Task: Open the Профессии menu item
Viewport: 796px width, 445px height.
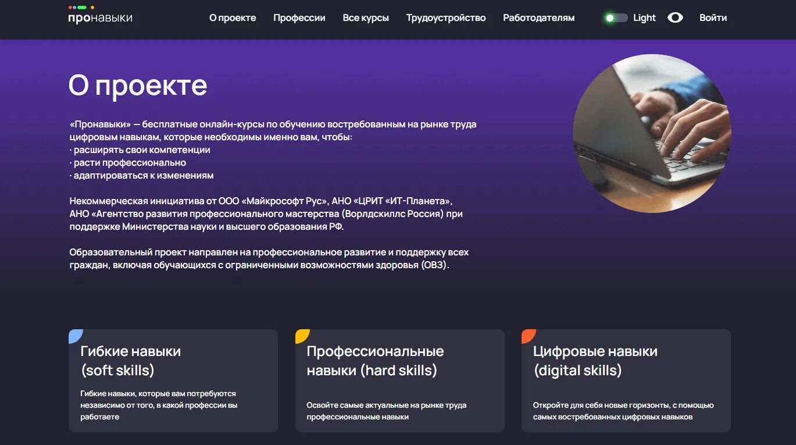Action: pos(299,17)
